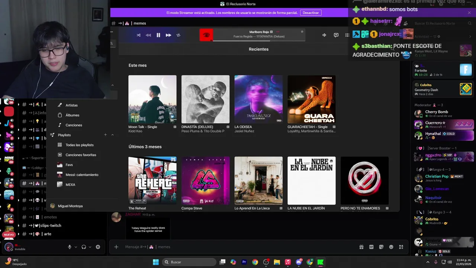Screen dimensions: 476x268
Task: Toggle repeat mode in Apple Music
Action: (178, 35)
